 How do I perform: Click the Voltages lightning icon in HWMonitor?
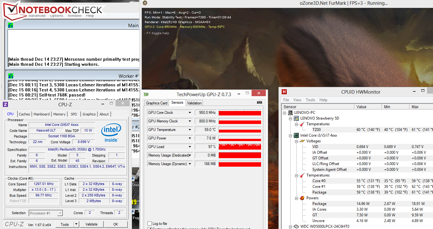302,141
